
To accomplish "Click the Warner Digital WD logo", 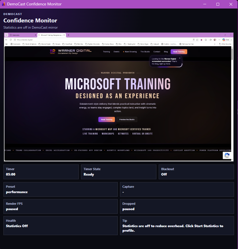I will click(x=53, y=51).
